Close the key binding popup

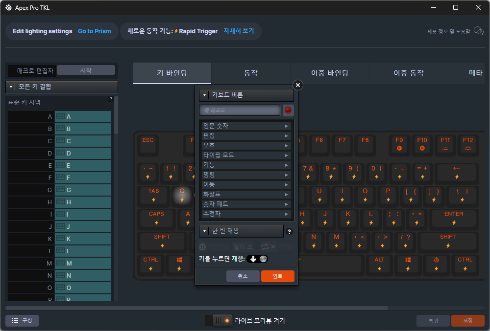point(298,85)
